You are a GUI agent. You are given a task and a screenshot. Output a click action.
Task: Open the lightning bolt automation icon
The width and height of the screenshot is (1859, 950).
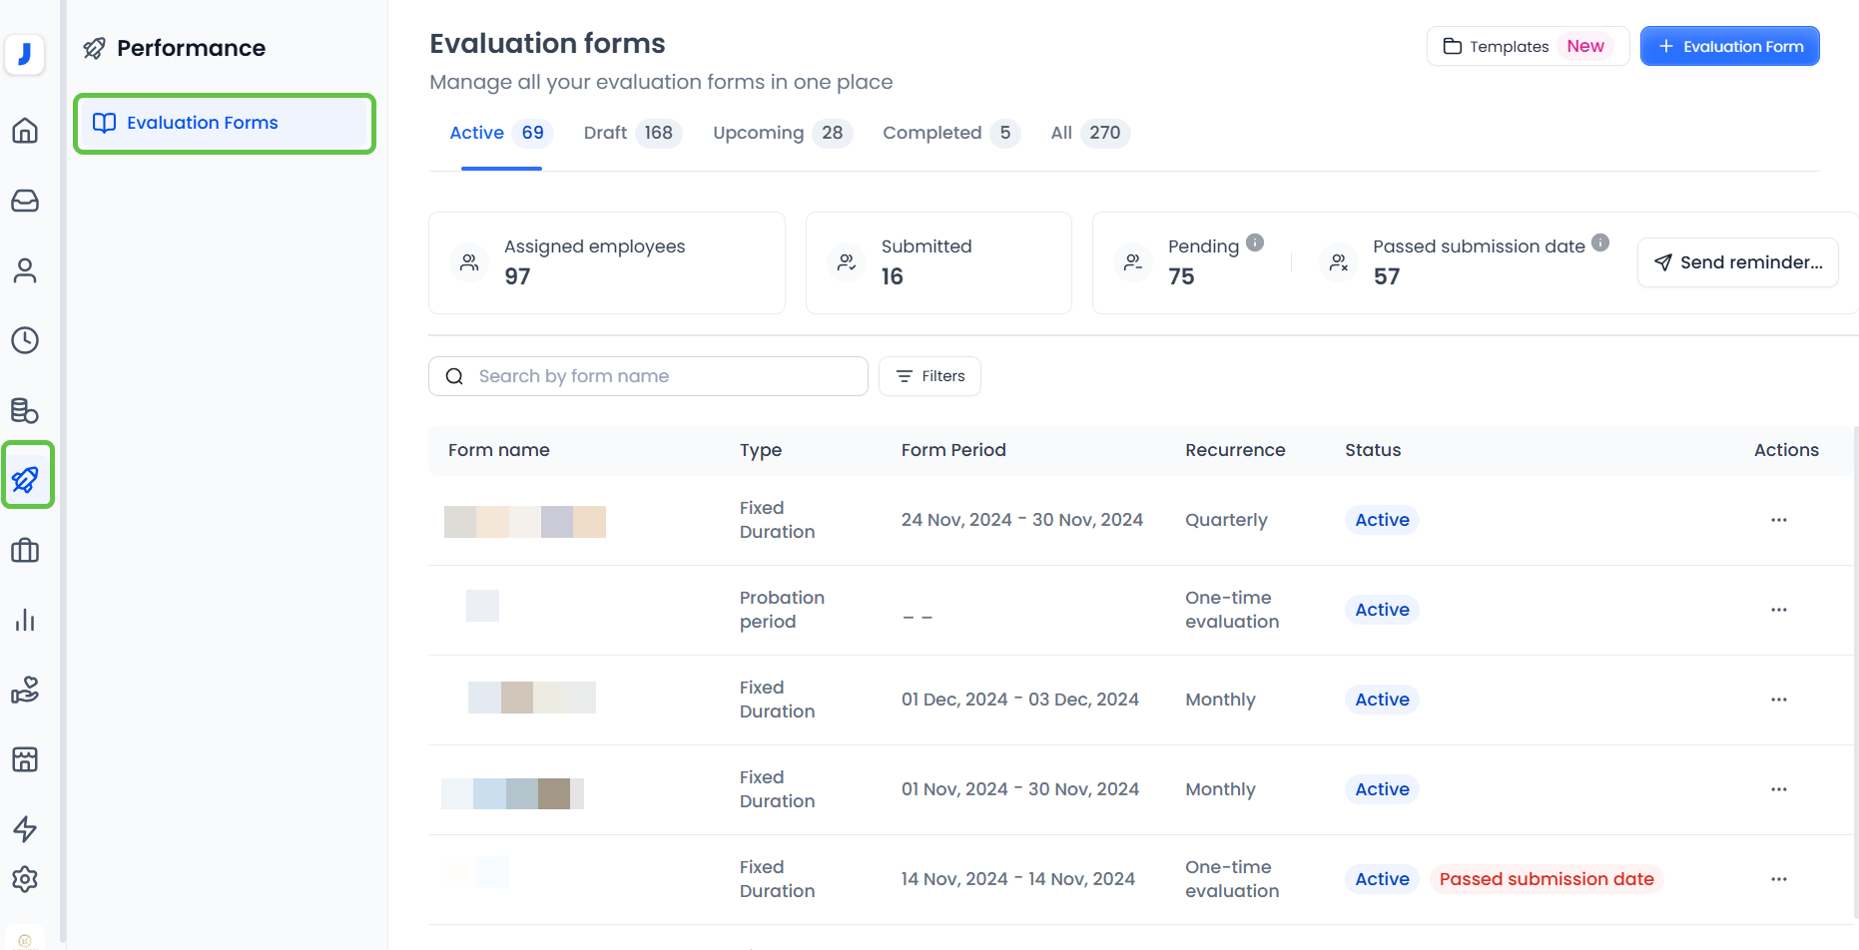(x=25, y=828)
